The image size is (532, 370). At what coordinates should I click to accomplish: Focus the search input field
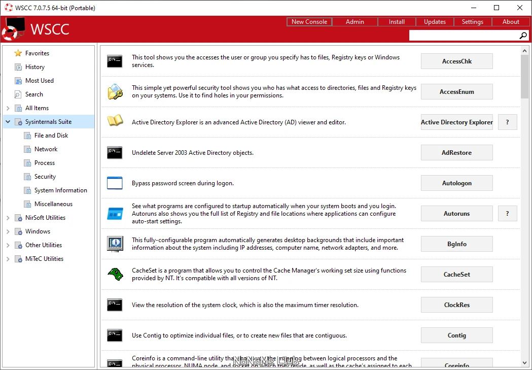[x=464, y=36]
